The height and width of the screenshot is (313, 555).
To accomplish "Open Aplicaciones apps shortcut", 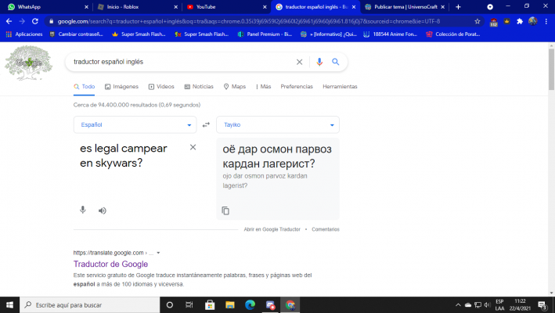I will (24, 34).
